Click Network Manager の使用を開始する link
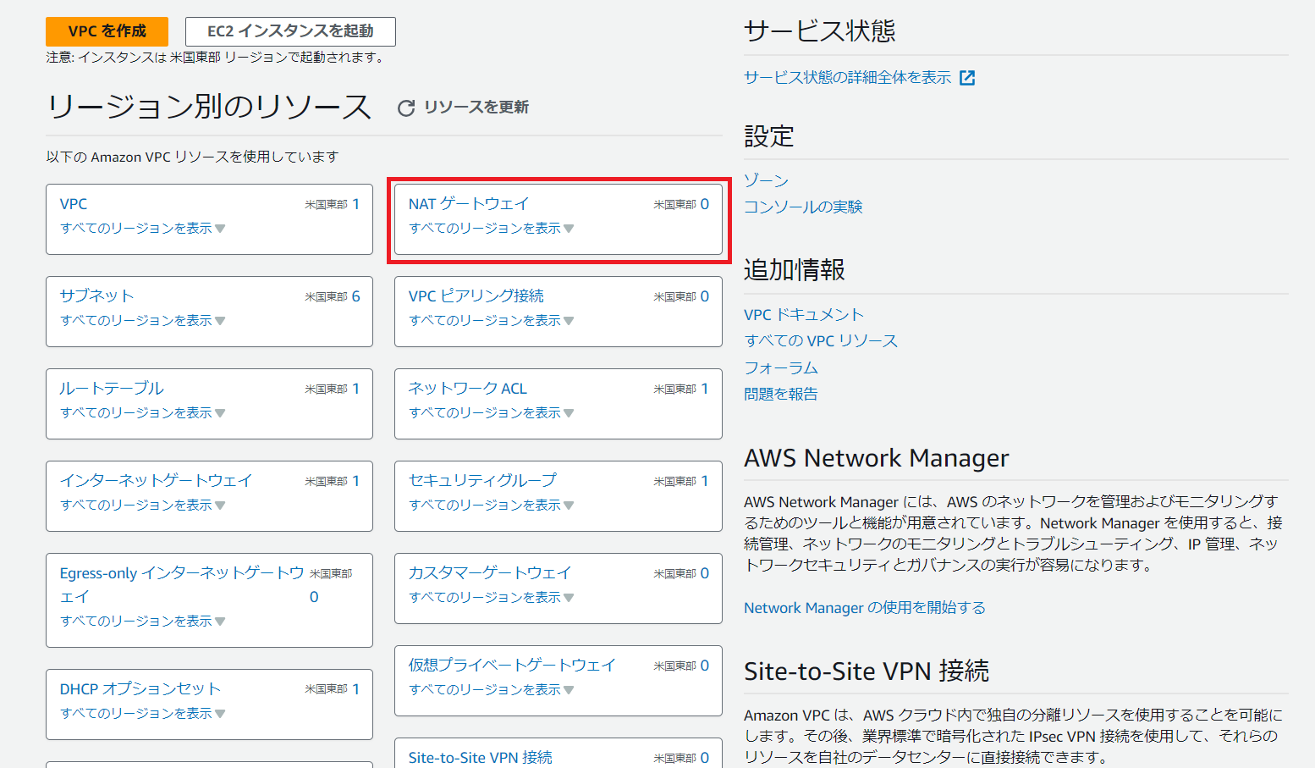This screenshot has width=1315, height=768. coord(864,608)
